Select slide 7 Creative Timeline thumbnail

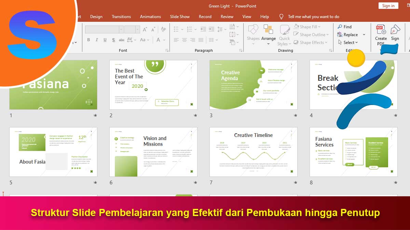point(254,152)
